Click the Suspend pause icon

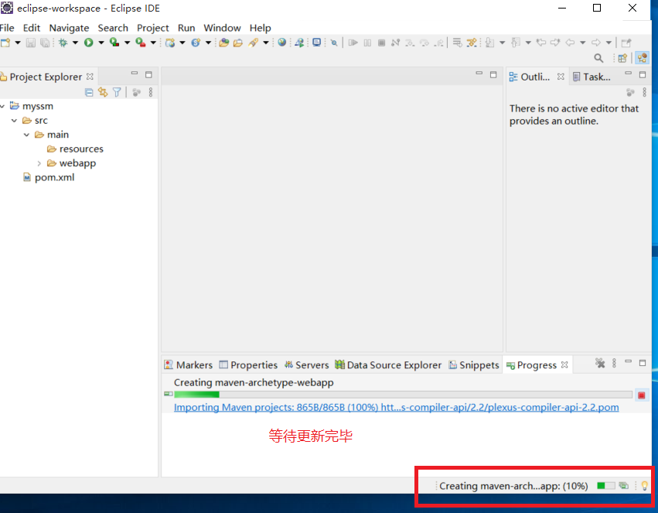367,43
